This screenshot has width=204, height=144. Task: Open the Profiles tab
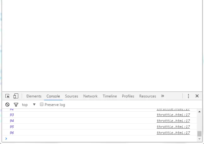click(128, 96)
